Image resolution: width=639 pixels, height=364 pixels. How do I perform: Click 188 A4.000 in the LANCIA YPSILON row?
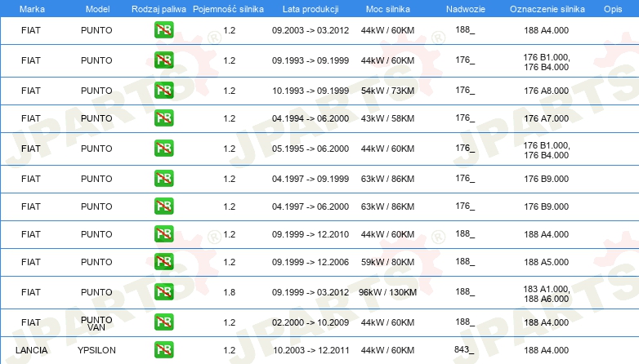click(547, 350)
